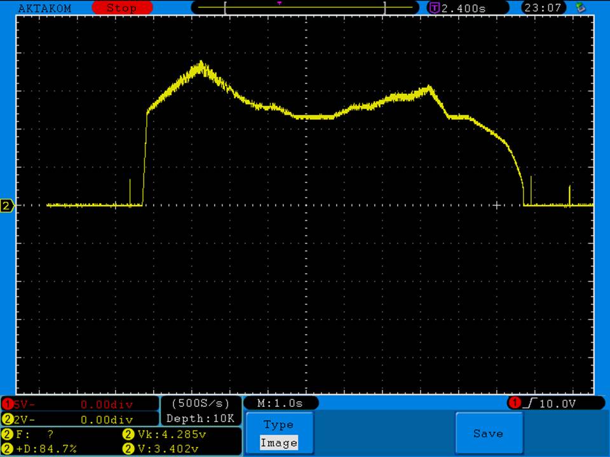The width and height of the screenshot is (610, 457).
Task: Click the Depth:10K memory depth readout
Action: (x=200, y=419)
